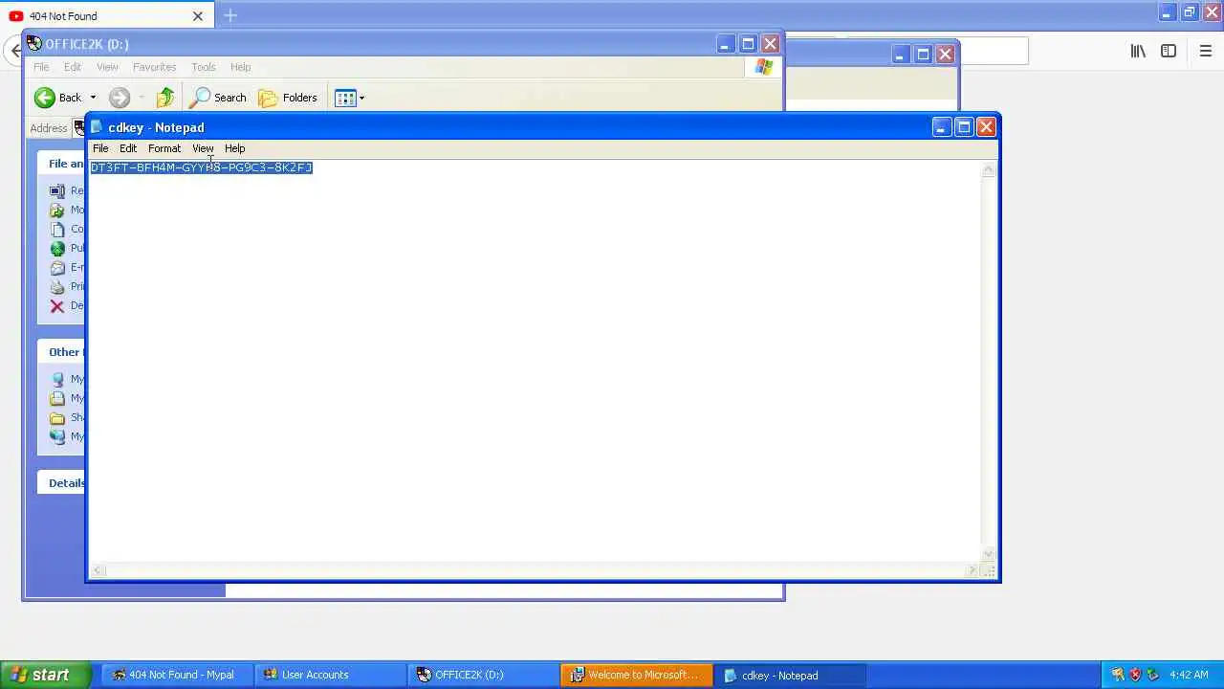Viewport: 1224px width, 689px height.
Task: Click the Back button in Explorer toolbar
Action: pyautogui.click(x=59, y=98)
